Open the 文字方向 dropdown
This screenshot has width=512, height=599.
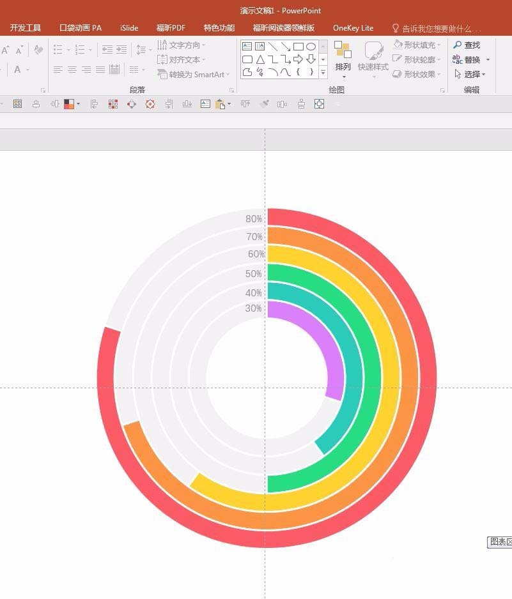(182, 45)
